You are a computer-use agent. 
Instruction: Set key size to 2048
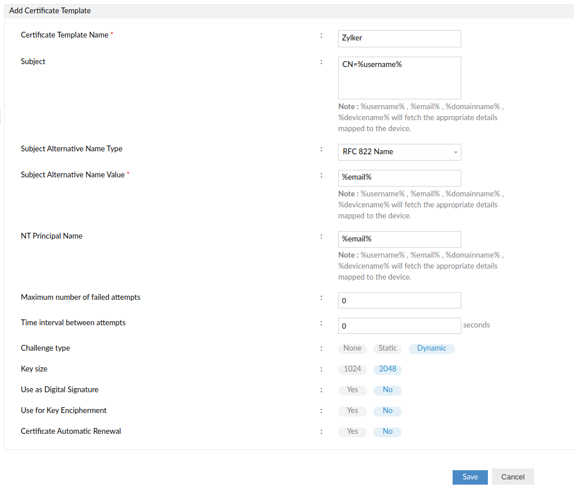387,369
